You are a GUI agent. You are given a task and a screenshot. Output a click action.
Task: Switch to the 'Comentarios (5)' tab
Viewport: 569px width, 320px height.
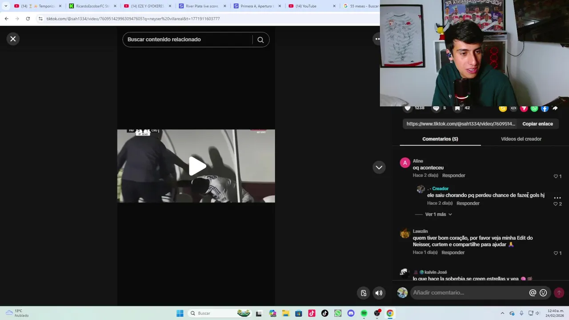(x=440, y=139)
